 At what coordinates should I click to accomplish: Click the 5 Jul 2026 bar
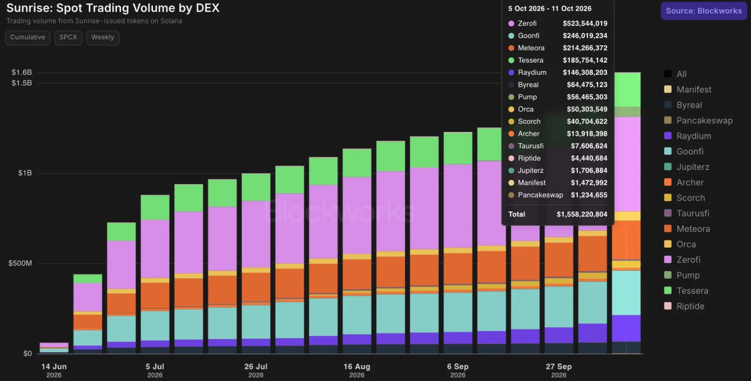click(155, 274)
